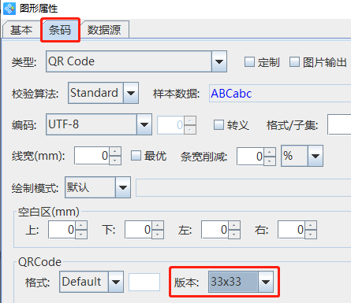This screenshot has width=351, height=303.
Task: Decrease the 下 blank margin spinner
Action: click(158, 235)
